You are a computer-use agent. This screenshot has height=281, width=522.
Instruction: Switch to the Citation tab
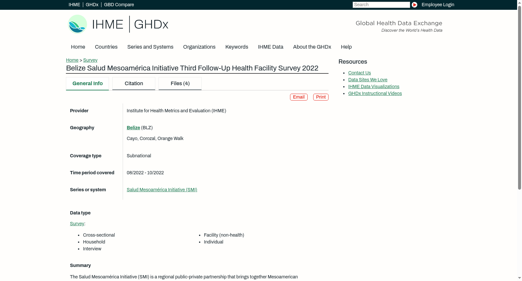(x=134, y=84)
